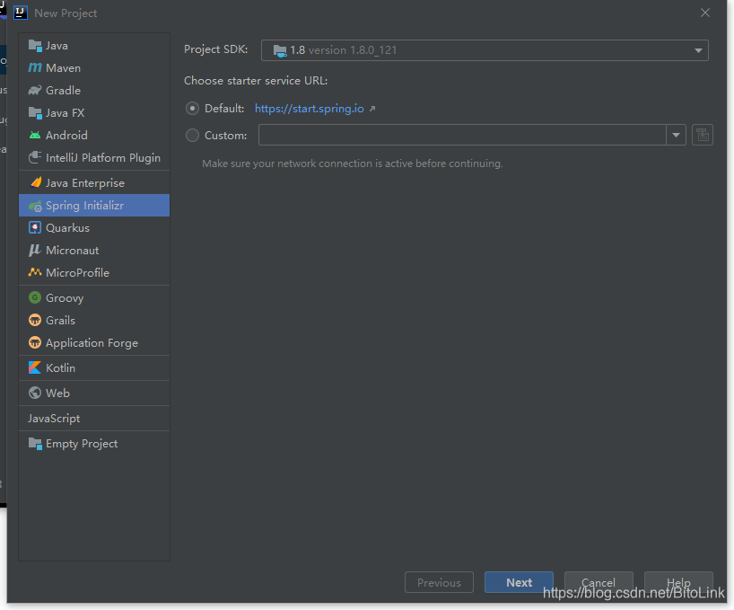Close the New Project dialog
734x610 pixels.
coord(705,13)
